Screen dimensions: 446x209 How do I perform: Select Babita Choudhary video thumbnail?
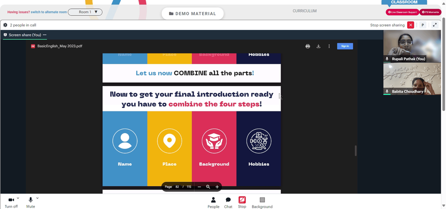tap(412, 79)
